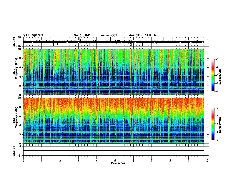Click the ch.1 spectrogram color scale bar
Screen dimensions: 233x180
point(213,75)
